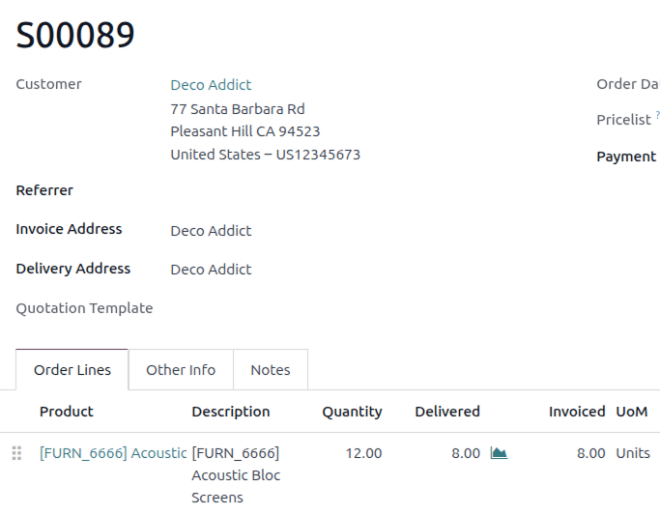660x515 pixels.
Task: Click the S00089 order title
Action: point(75,36)
